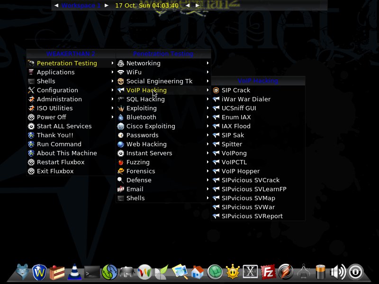Expand the Power Off submenu arrow
Screen dimensions: 379x284
pos(112,117)
